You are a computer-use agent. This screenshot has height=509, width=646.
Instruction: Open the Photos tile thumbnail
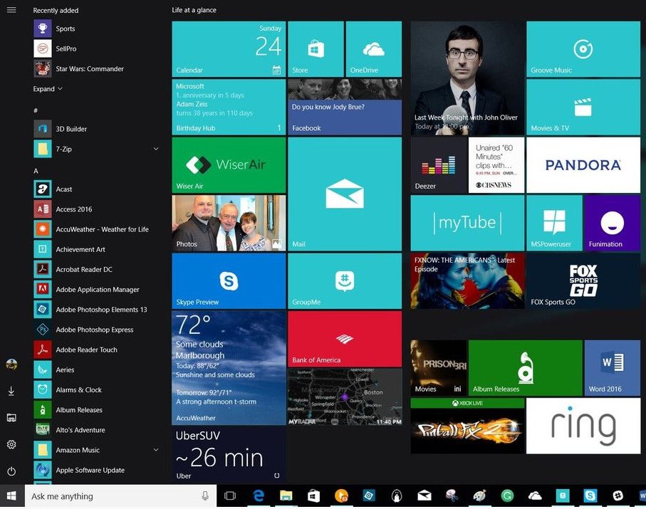coord(229,223)
